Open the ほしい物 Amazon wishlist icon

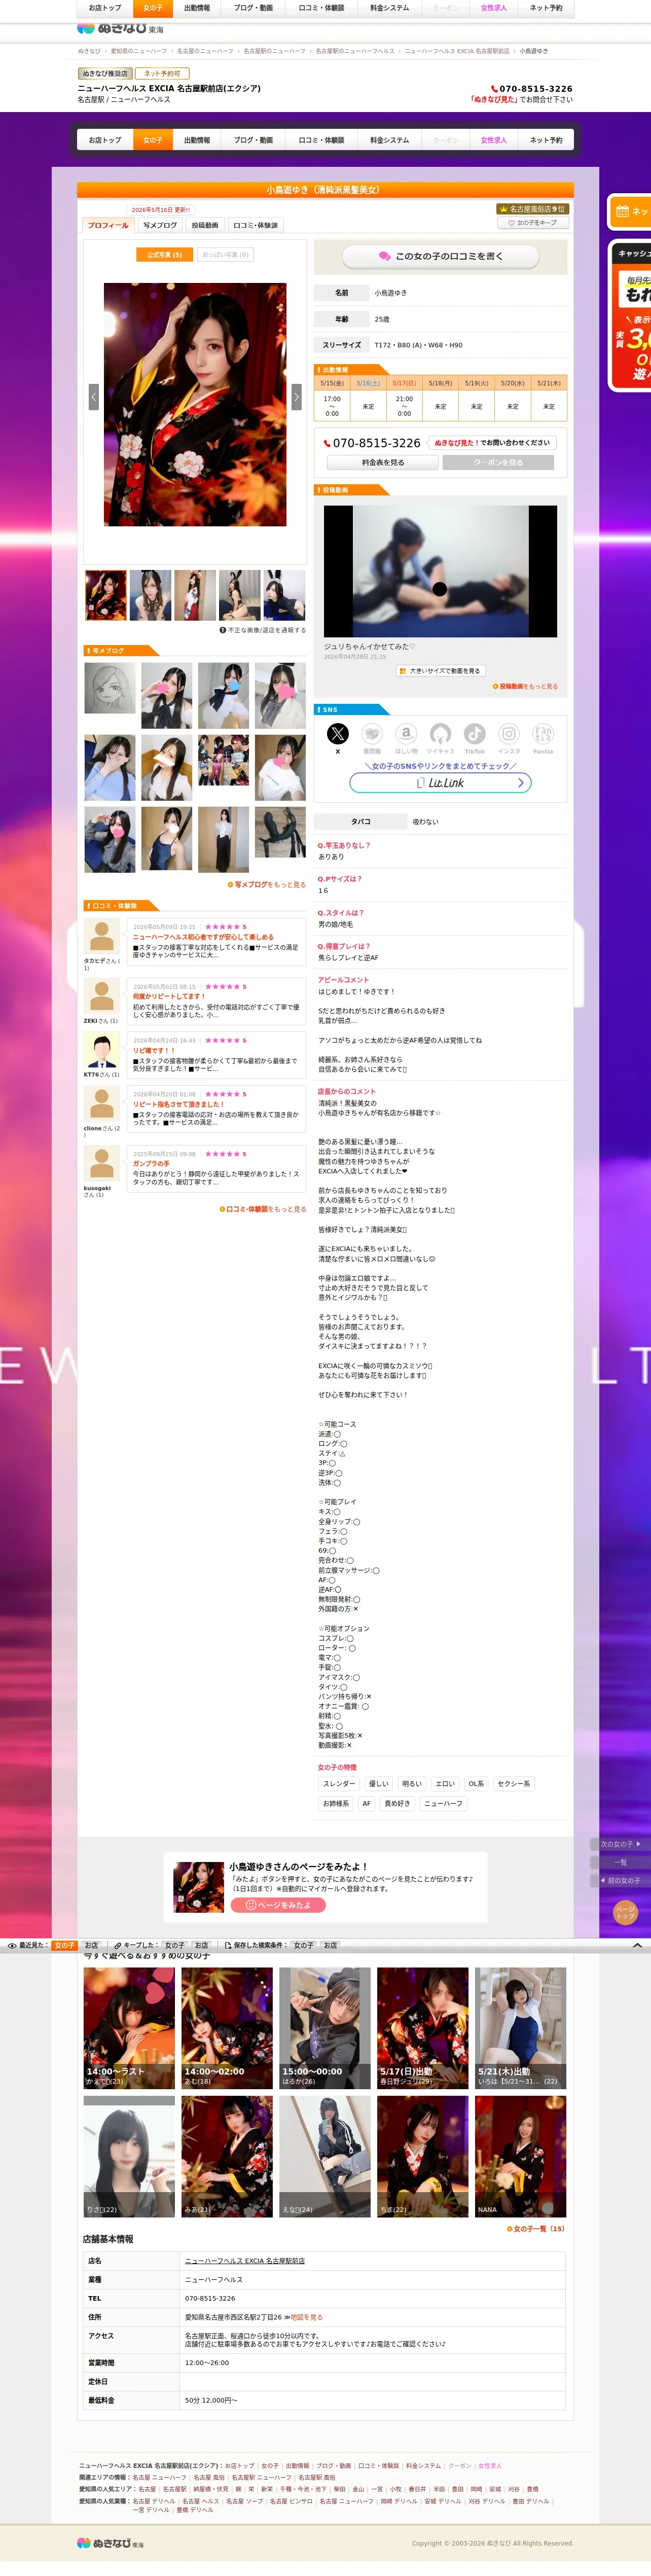coord(406,734)
